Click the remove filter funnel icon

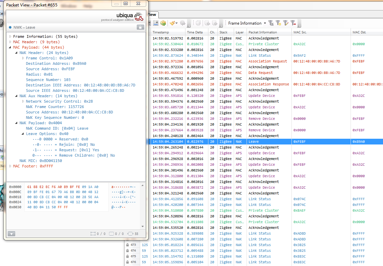[293, 23]
